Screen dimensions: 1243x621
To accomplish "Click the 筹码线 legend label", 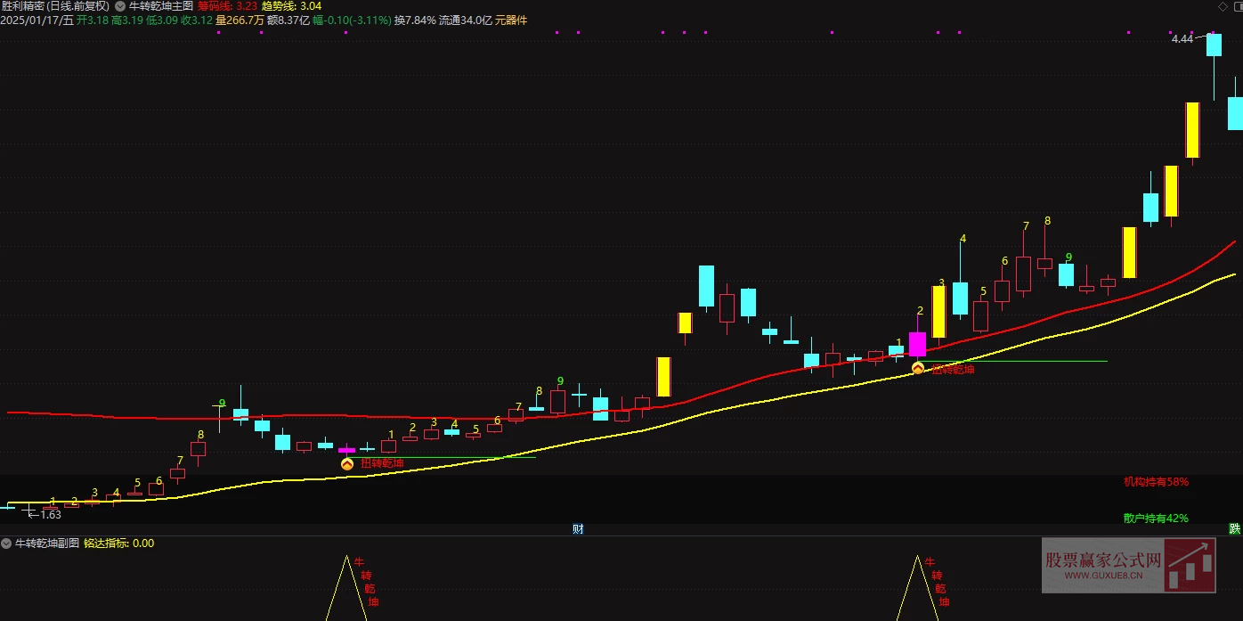I will 214,5.
